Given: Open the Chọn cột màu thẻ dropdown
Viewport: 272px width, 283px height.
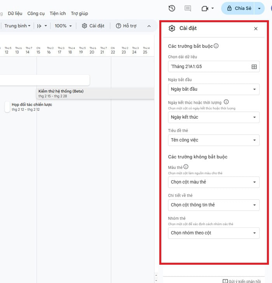Looking at the screenshot, I should pyautogui.click(x=213, y=182).
